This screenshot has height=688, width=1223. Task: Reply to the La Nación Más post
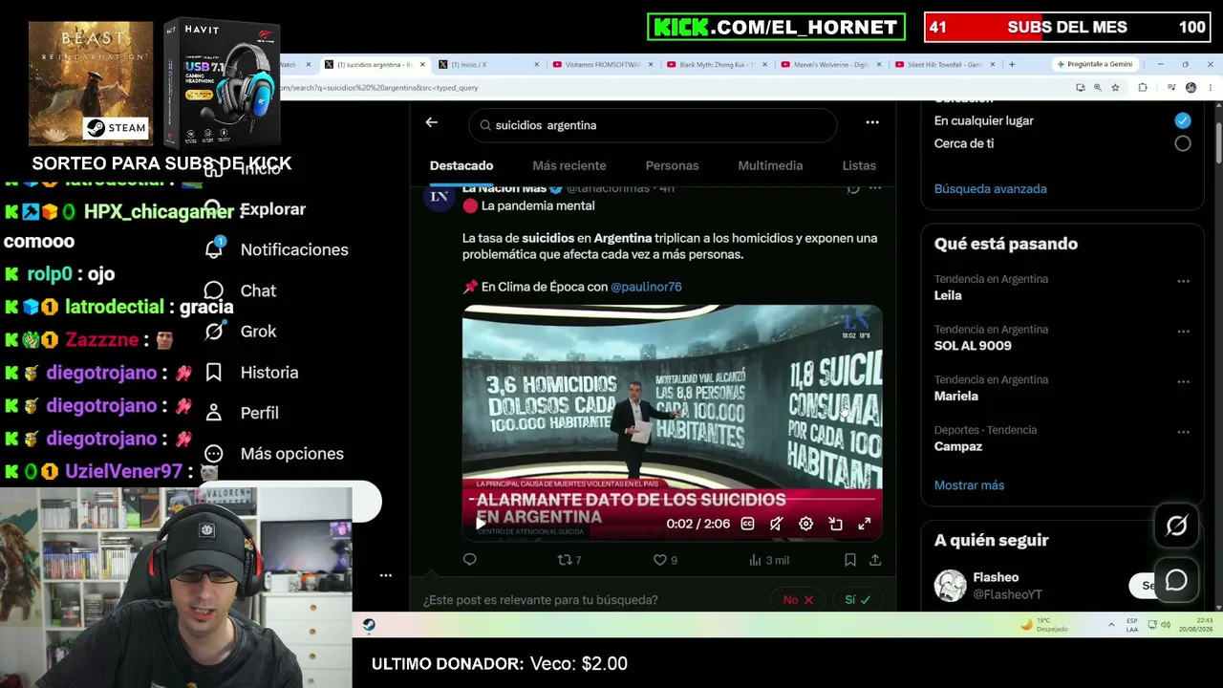pyautogui.click(x=469, y=560)
